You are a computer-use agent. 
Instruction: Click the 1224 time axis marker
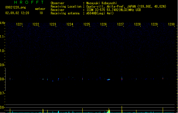[x=70, y=24]
